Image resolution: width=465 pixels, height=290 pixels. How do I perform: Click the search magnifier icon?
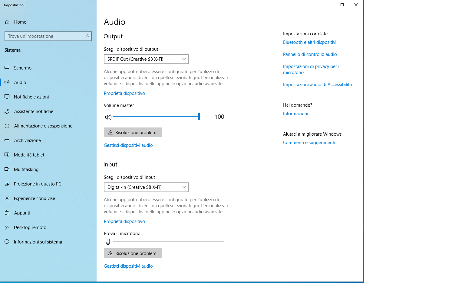(x=87, y=36)
